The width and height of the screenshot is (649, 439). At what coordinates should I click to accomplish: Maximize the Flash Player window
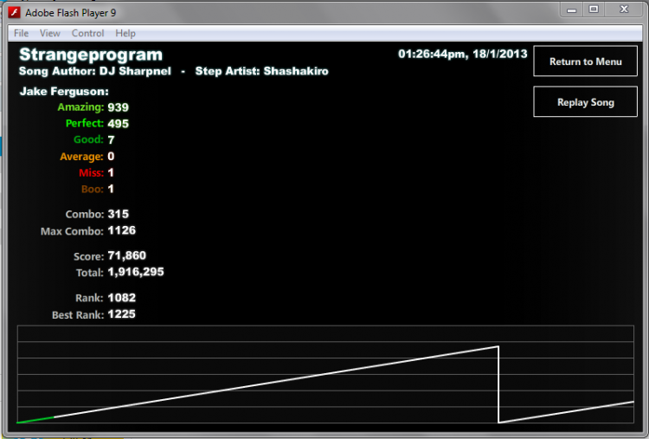coord(594,10)
